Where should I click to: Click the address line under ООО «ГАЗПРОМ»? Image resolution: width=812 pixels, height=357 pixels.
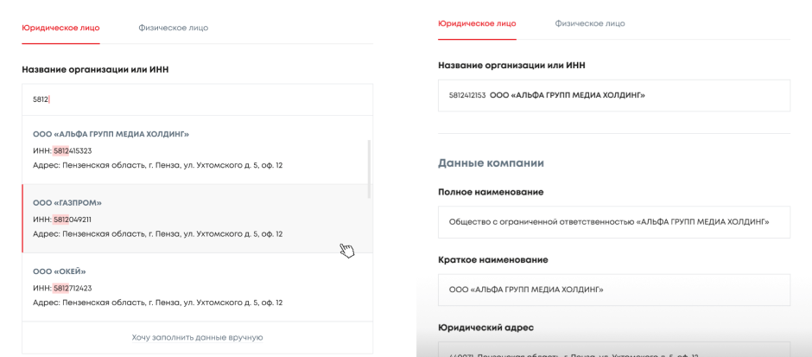(x=157, y=233)
